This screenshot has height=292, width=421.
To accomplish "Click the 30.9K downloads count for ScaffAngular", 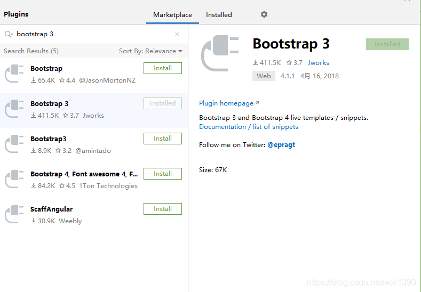I will point(43,221).
